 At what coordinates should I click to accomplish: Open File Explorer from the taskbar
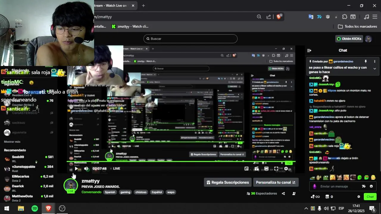click(x=21, y=208)
